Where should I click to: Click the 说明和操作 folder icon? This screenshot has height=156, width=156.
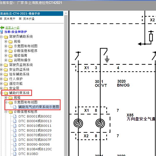coord(10,60)
